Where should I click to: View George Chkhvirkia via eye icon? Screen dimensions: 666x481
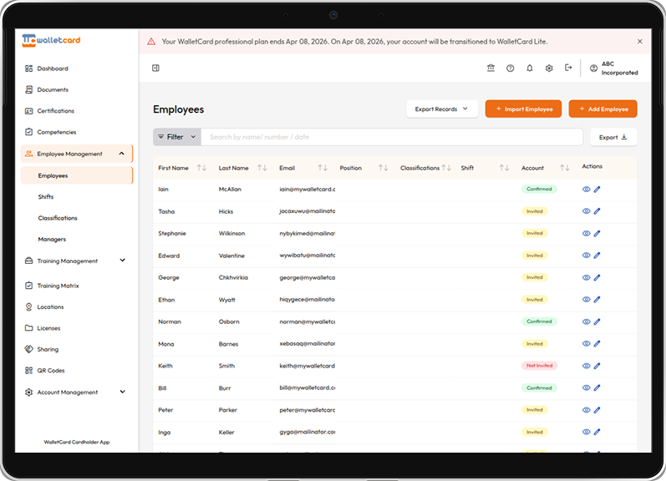pos(586,277)
